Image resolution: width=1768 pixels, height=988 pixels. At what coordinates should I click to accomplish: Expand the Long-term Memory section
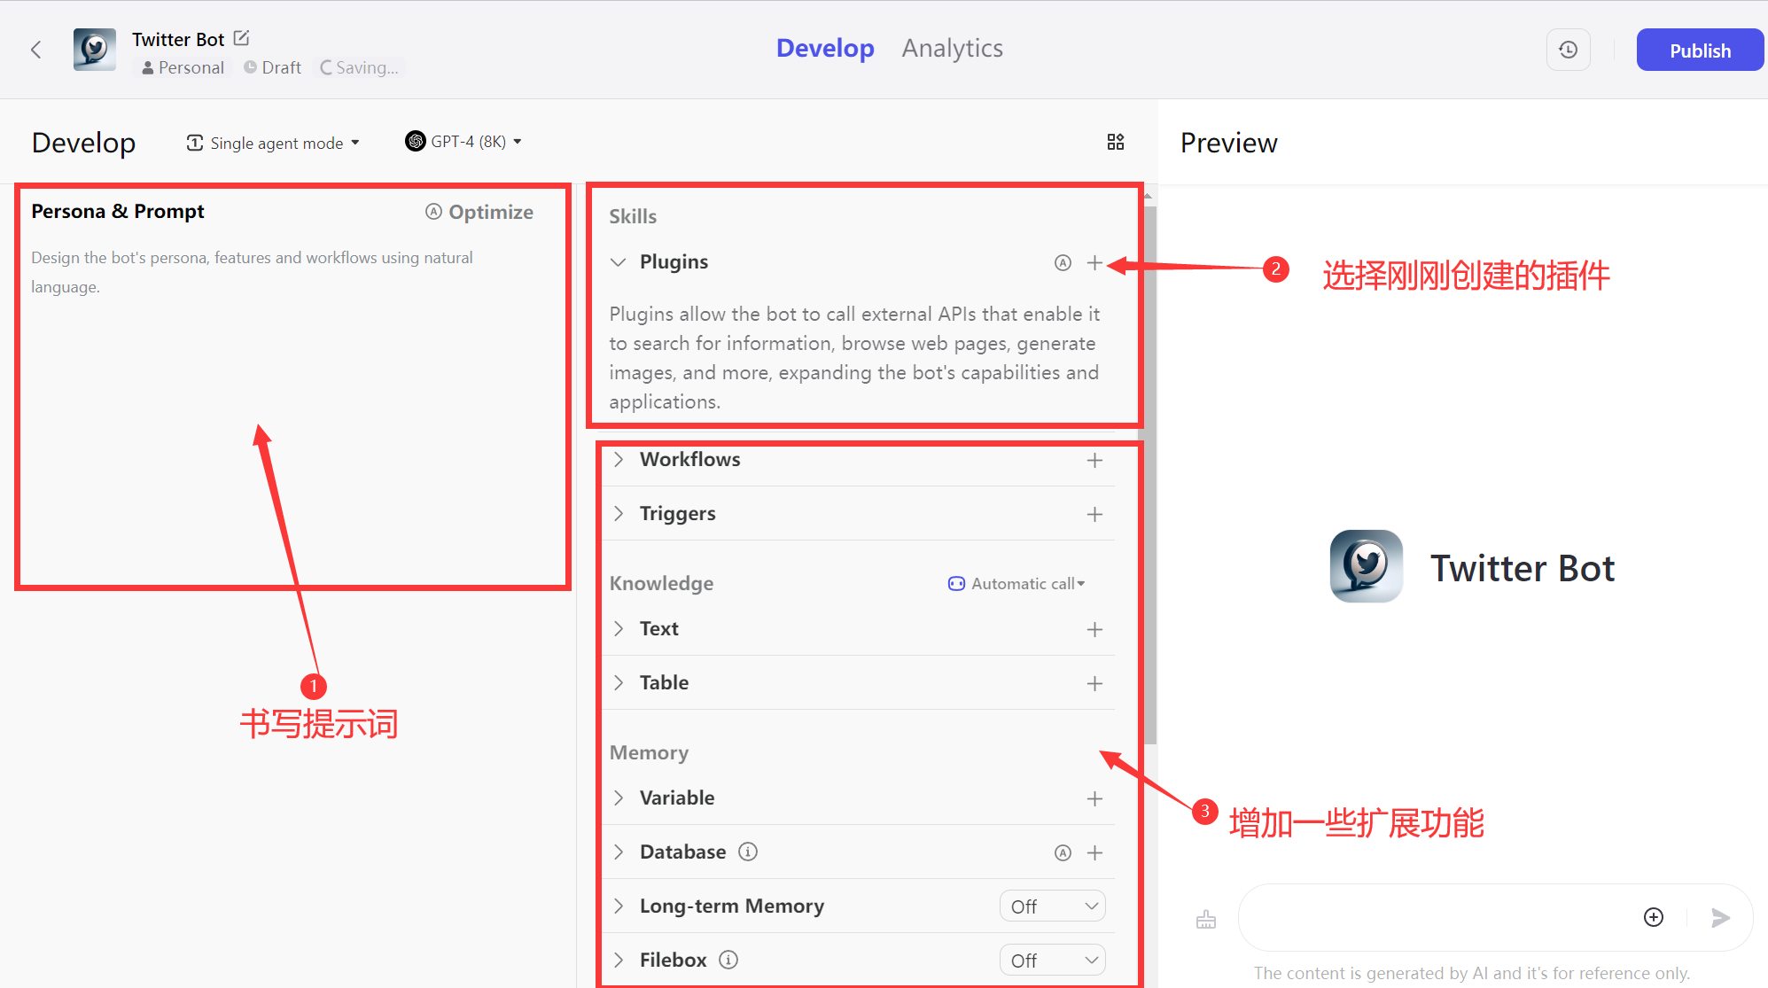(619, 906)
